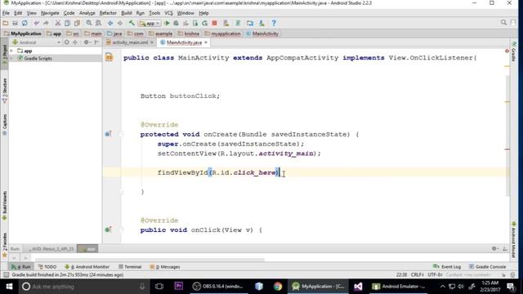The image size is (523, 294).
Task: Click the Search Everywhere magnifier icon
Action: point(503,23)
